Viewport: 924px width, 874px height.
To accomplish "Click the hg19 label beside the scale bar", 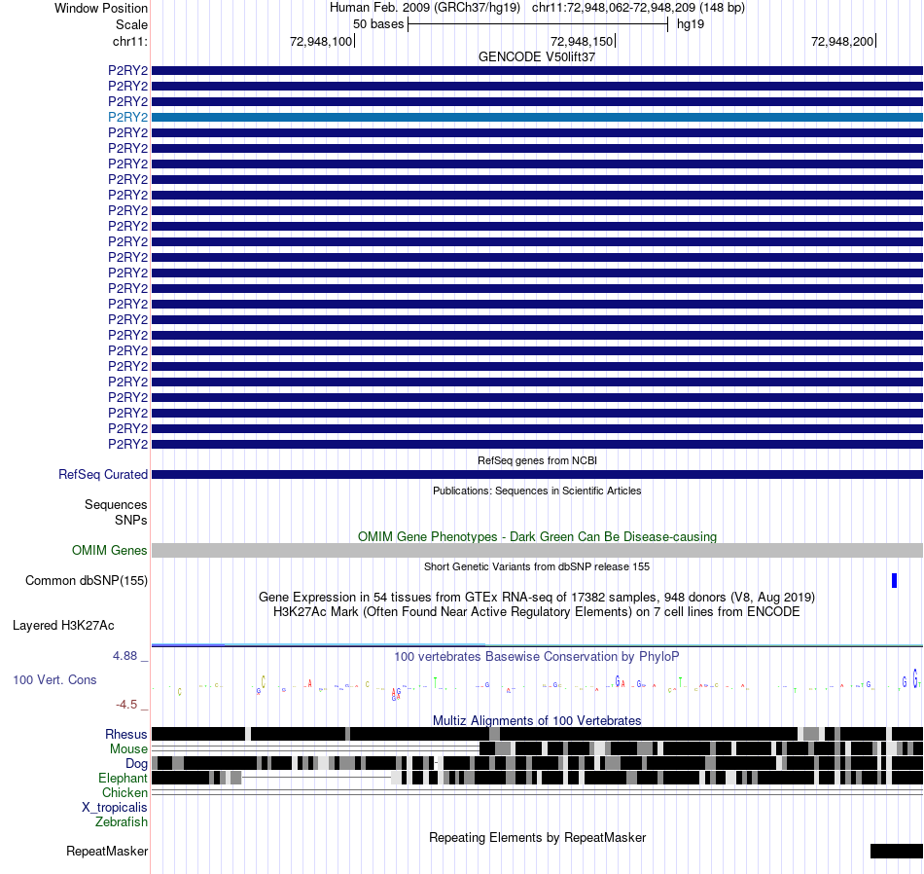I will 690,24.
